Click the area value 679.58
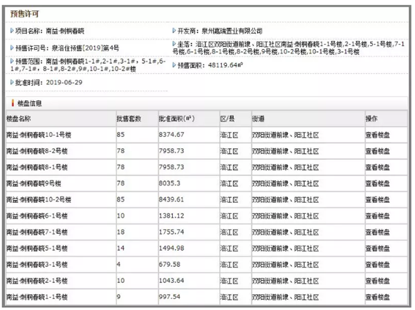415x310 pixels. (x=169, y=264)
